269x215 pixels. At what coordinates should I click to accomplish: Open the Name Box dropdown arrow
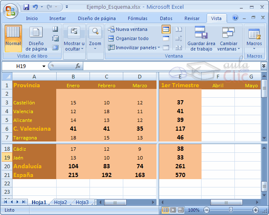coord(44,66)
